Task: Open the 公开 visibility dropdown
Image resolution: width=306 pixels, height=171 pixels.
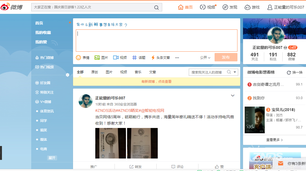Action: pos(205,57)
